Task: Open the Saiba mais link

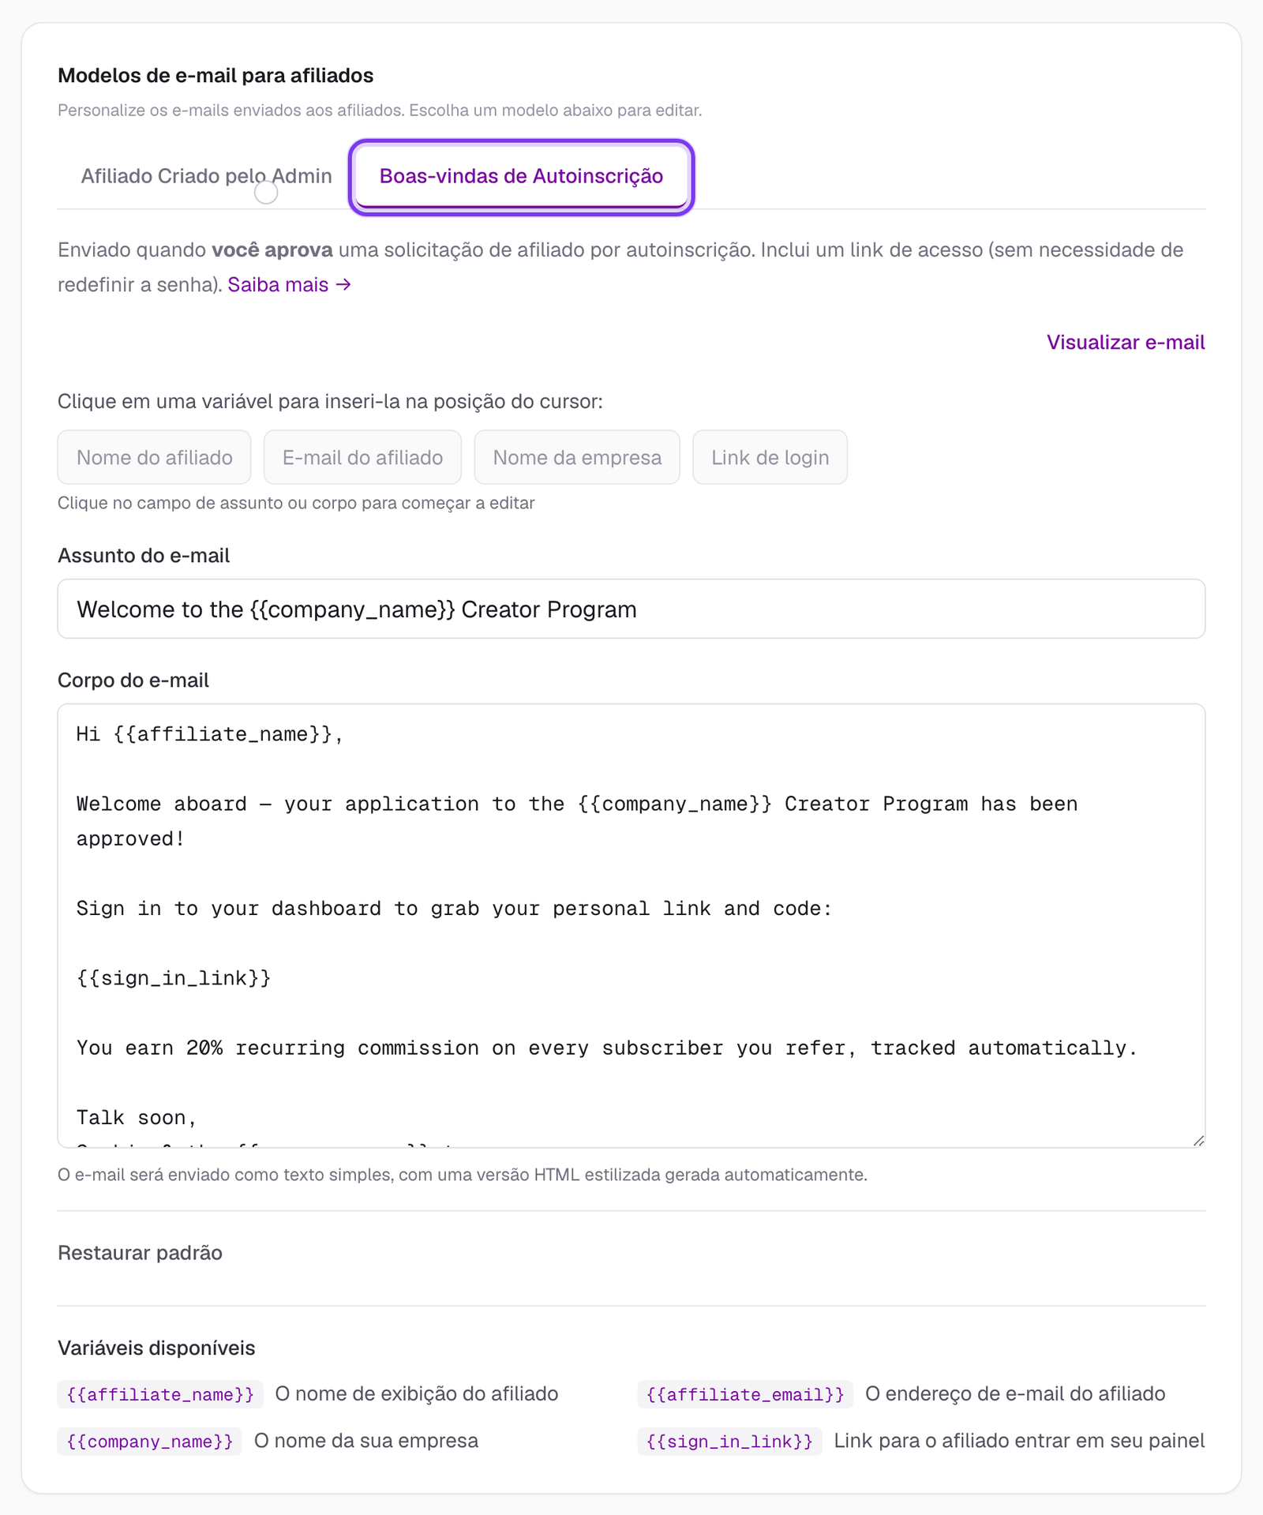Action: pyautogui.click(x=289, y=285)
